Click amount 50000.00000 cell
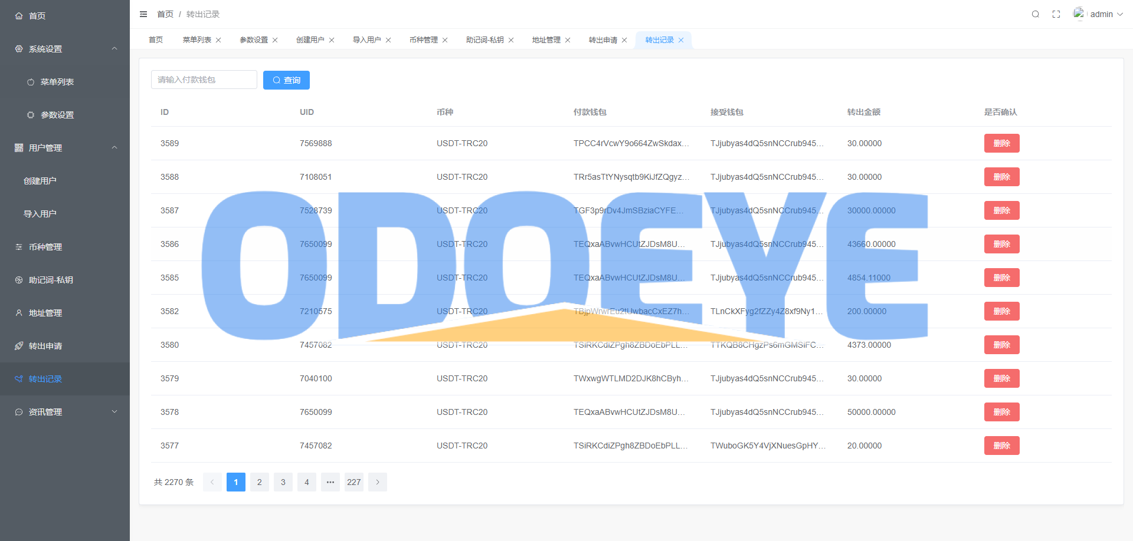 coord(871,412)
